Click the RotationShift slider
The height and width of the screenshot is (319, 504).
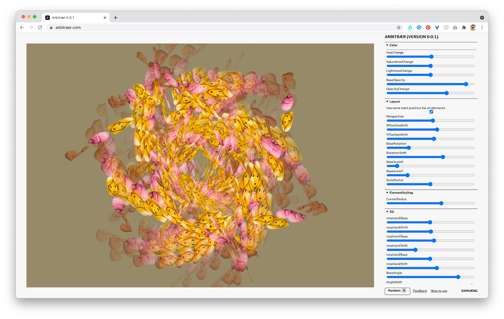click(x=430, y=157)
